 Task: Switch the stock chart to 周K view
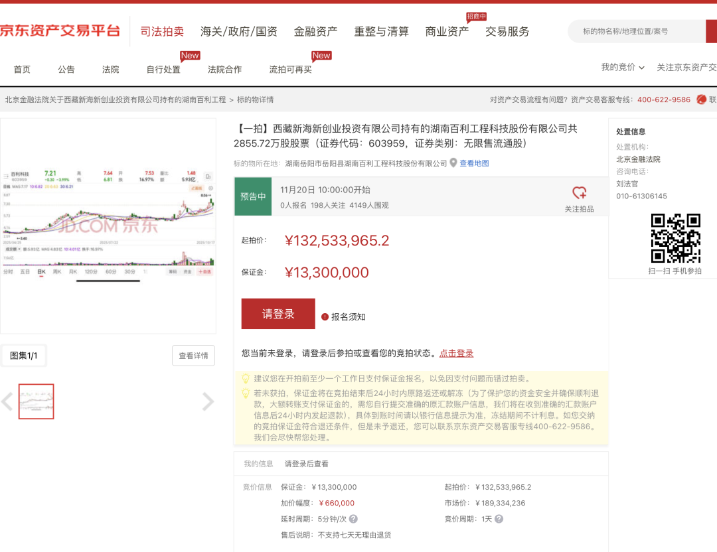coord(56,271)
